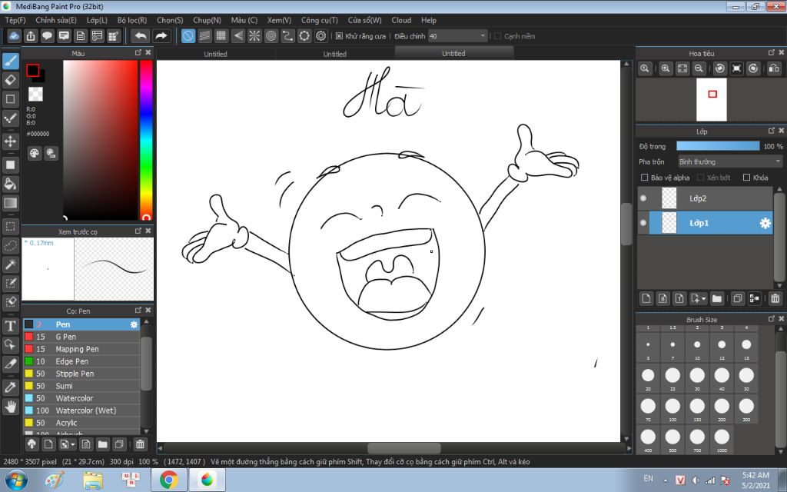The image size is (787, 492).
Task: Open snap settings gear in toolbar
Action: (x=320, y=36)
